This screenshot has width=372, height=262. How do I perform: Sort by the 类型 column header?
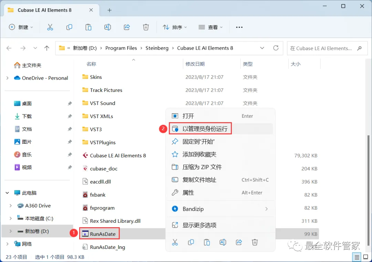tap(248, 64)
